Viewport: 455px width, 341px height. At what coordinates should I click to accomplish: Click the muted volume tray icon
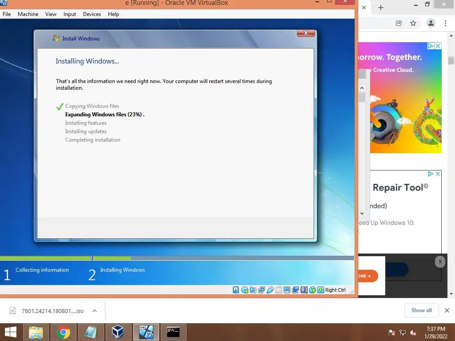[x=413, y=333]
